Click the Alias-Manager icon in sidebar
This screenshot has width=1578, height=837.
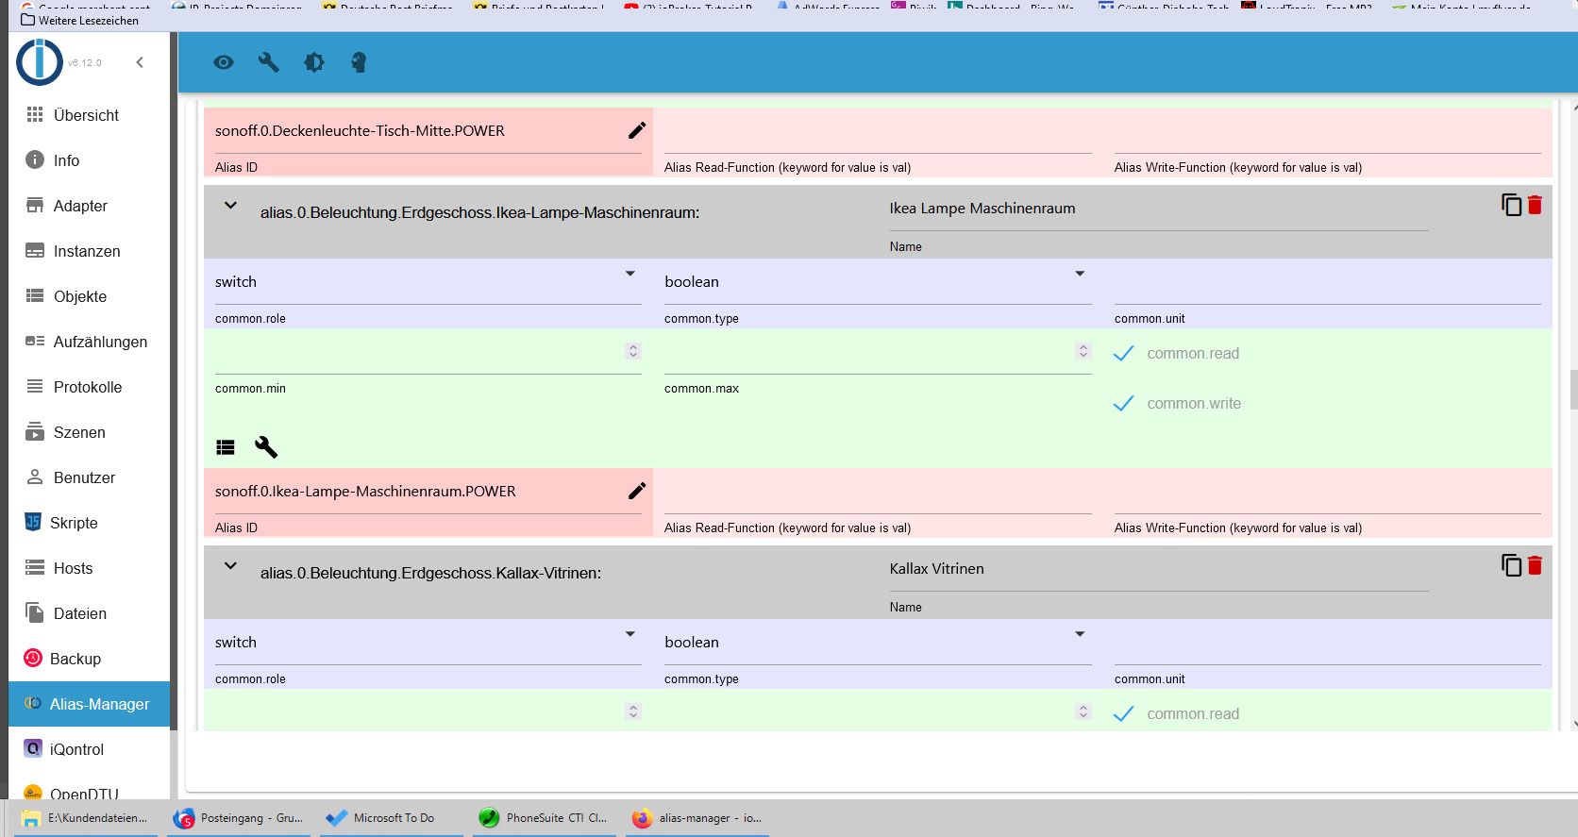click(x=33, y=704)
